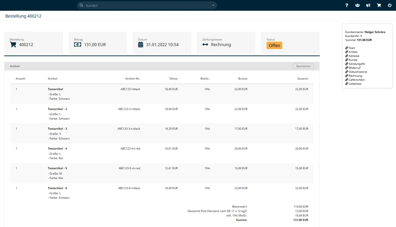The image size is (396, 227).
Task: Open the Rechnung sidebar link
Action: pos(355,76)
